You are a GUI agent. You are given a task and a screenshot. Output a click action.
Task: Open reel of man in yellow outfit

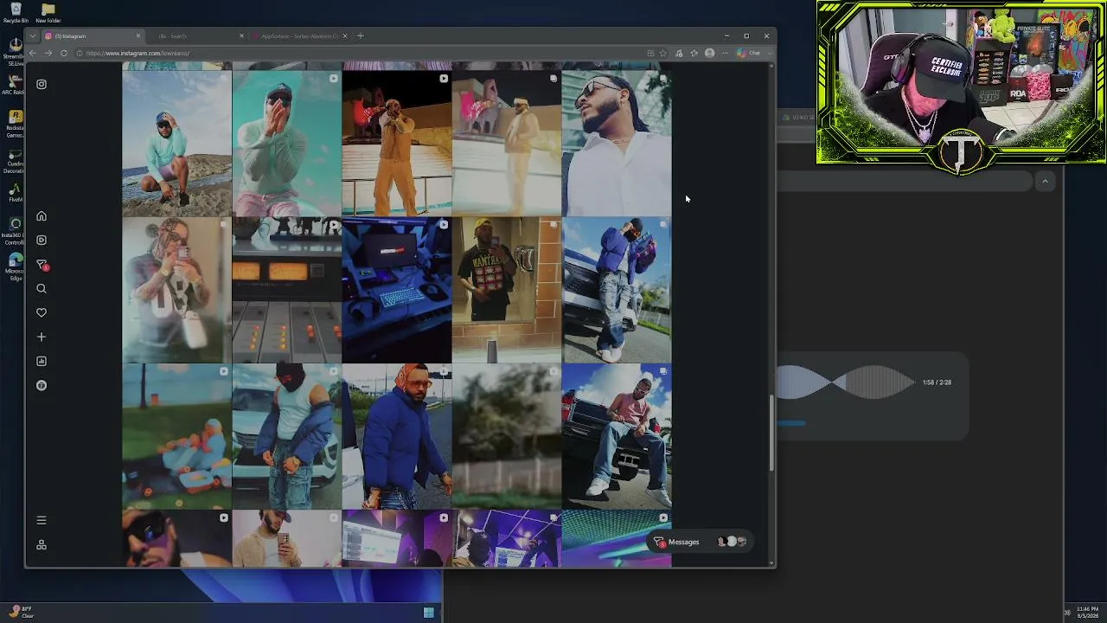click(396, 144)
